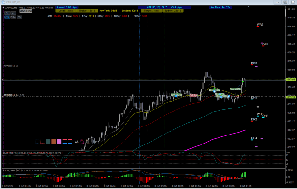Click the DR3 pivot level marker
The width and height of the screenshot is (297, 189).
[x=254, y=63]
